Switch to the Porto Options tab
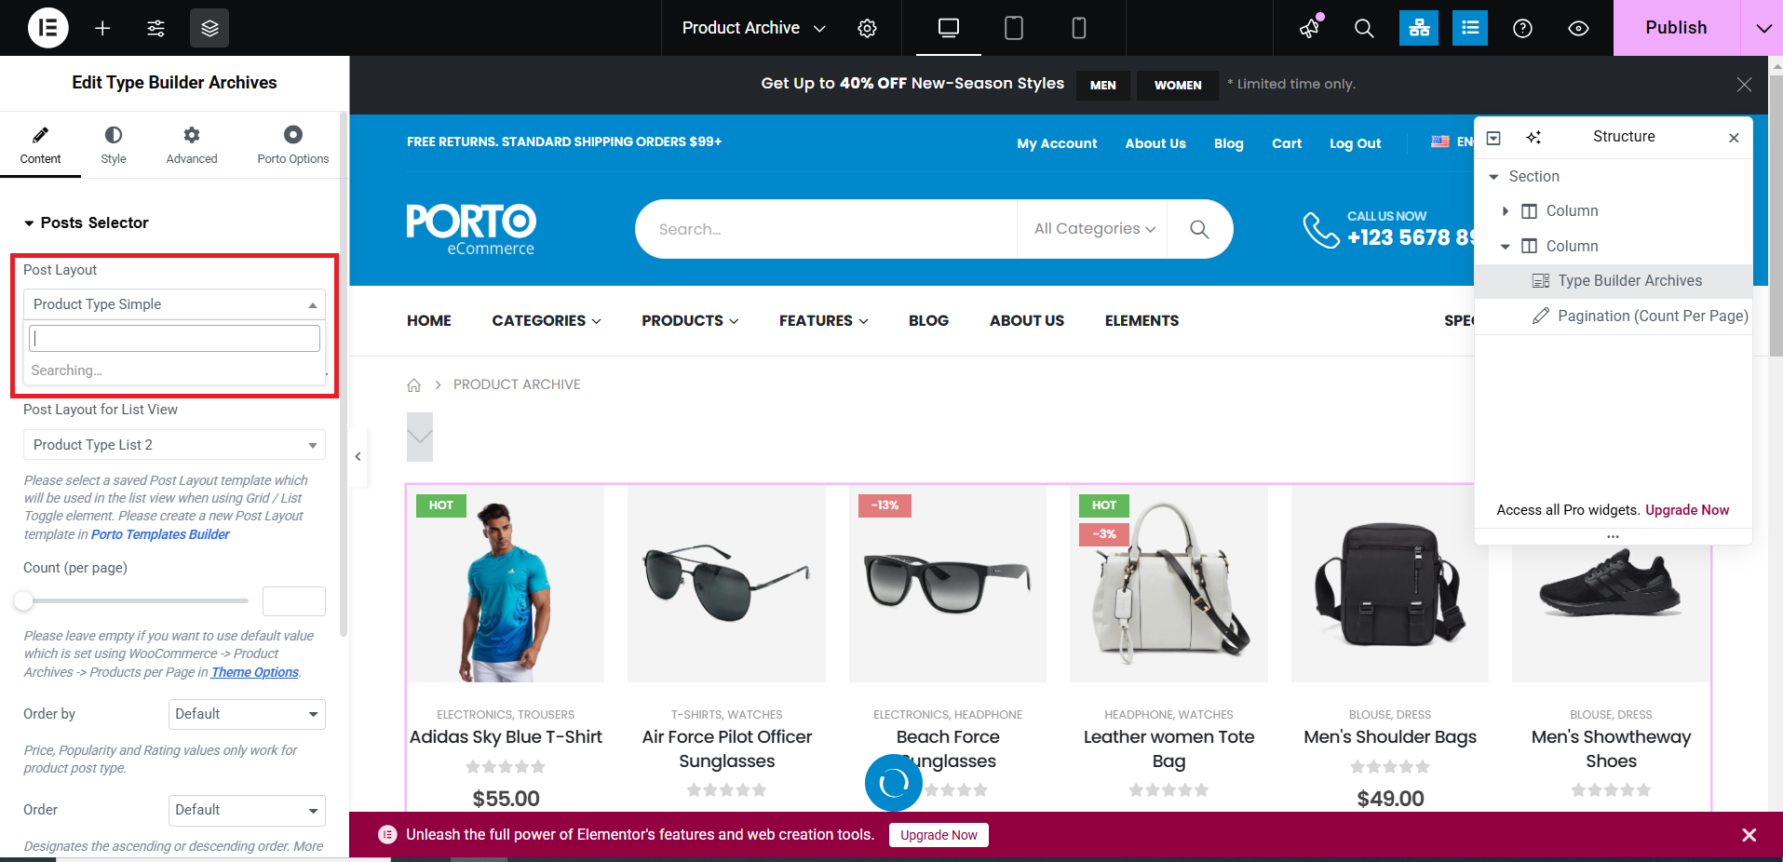1783x862 pixels. 293,145
